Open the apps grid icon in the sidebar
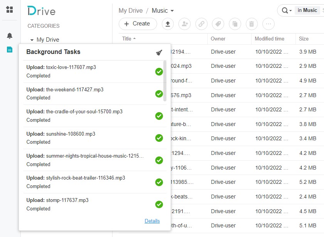This screenshot has height=237, width=324. (10, 10)
